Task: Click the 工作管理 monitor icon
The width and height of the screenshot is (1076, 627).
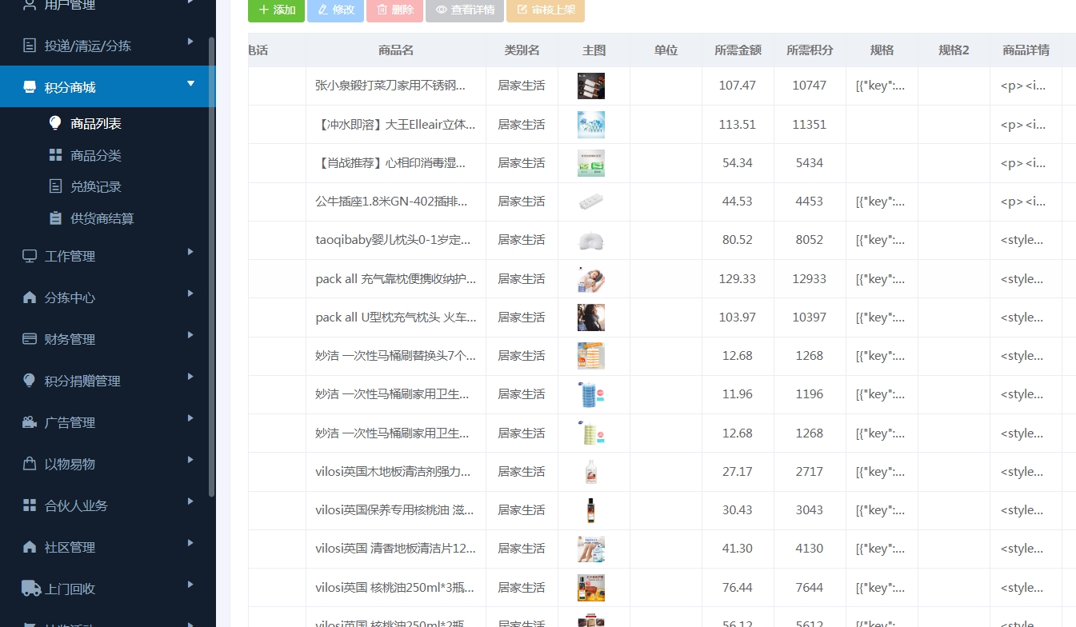Action: (30, 256)
